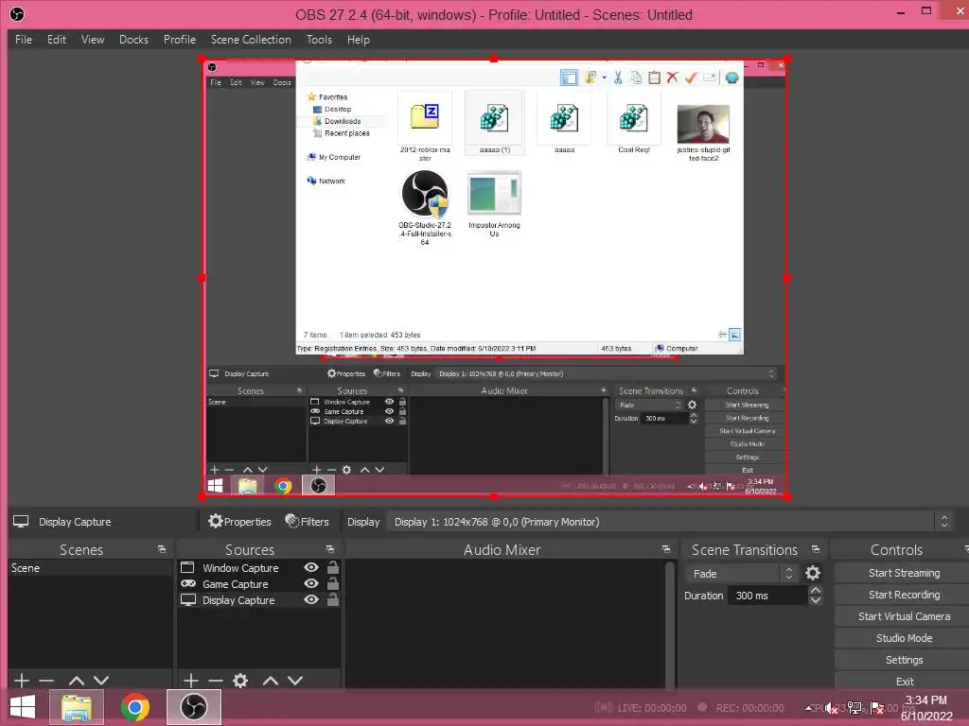Add a new scene with plus

coord(22,681)
